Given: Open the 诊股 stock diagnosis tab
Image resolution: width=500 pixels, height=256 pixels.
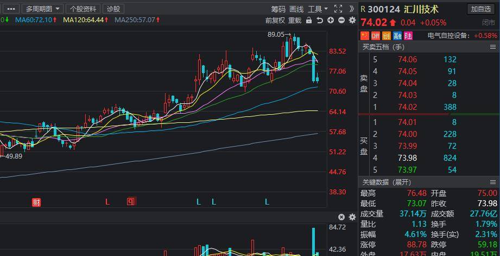Looking at the screenshot, I should 113,9.
